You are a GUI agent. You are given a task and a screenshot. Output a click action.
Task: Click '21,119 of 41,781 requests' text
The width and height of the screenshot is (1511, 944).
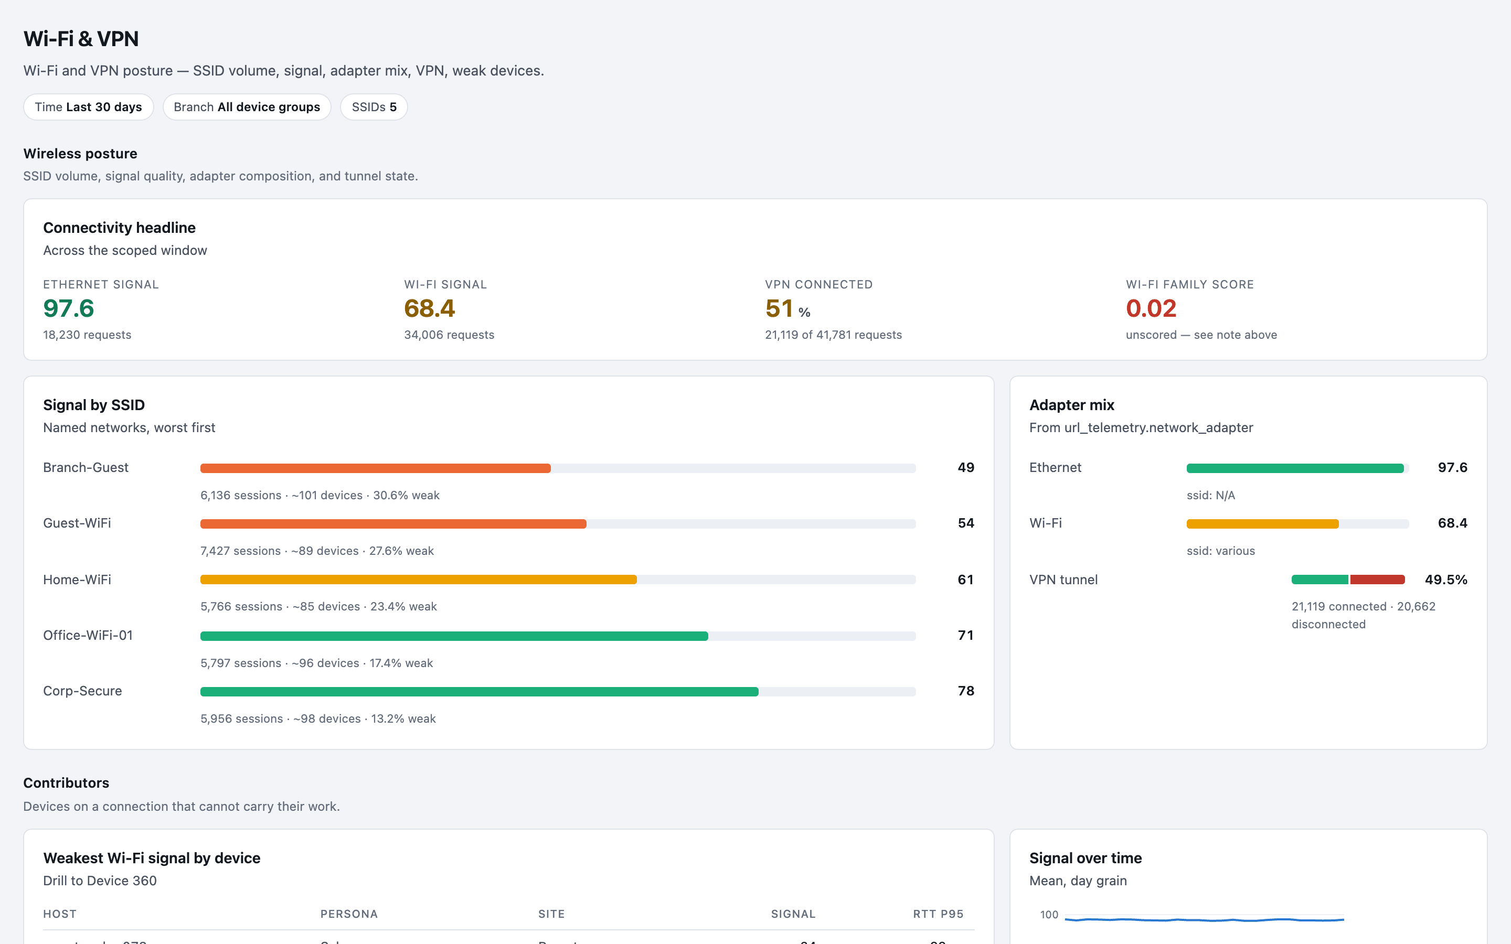point(833,335)
